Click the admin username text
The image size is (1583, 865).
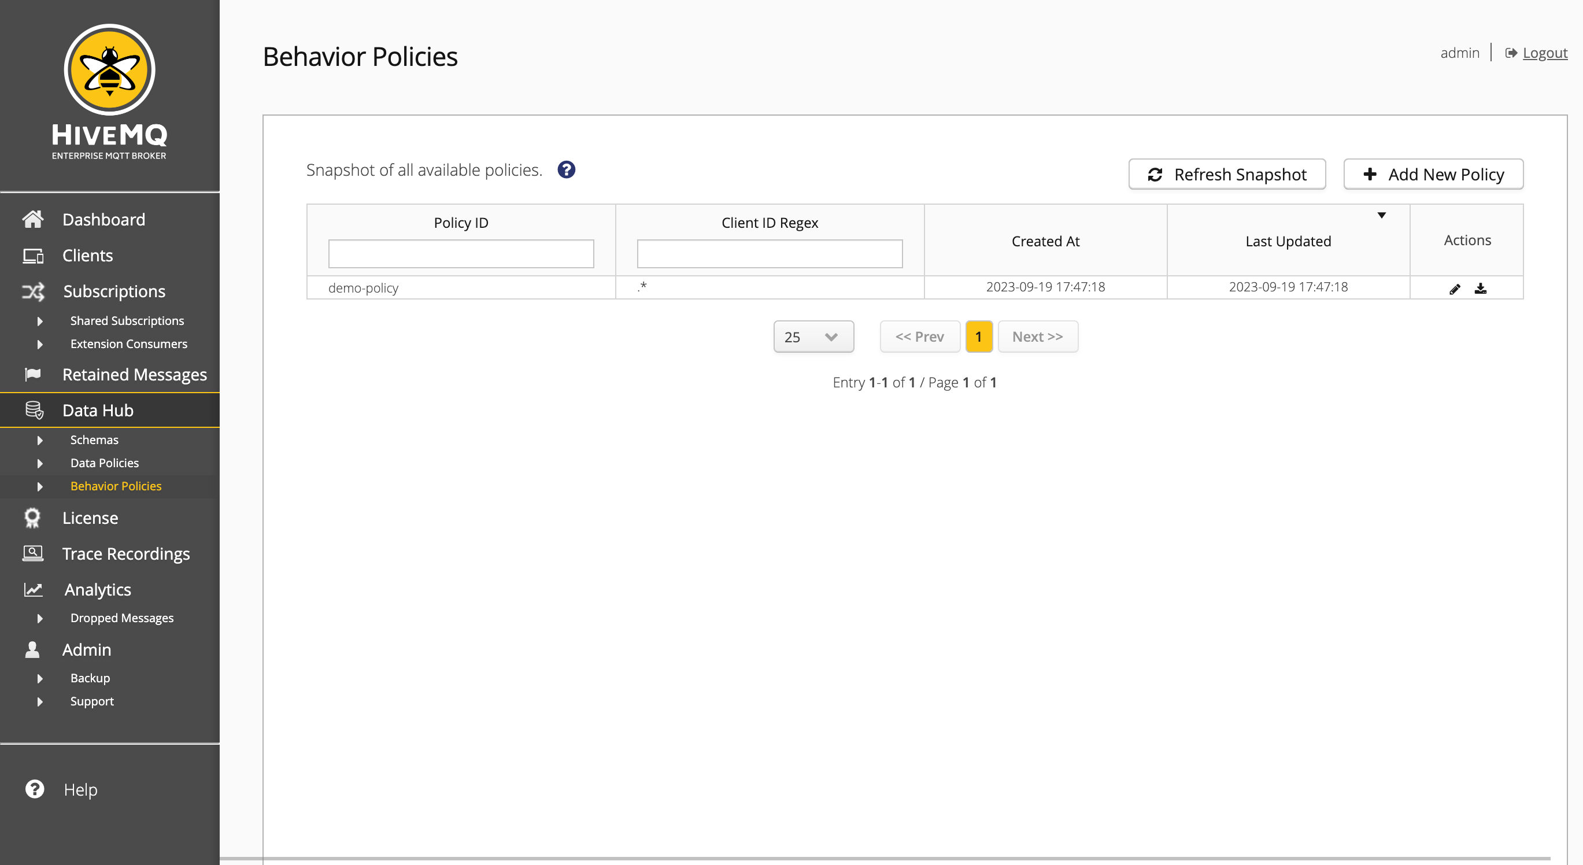[1459, 53]
